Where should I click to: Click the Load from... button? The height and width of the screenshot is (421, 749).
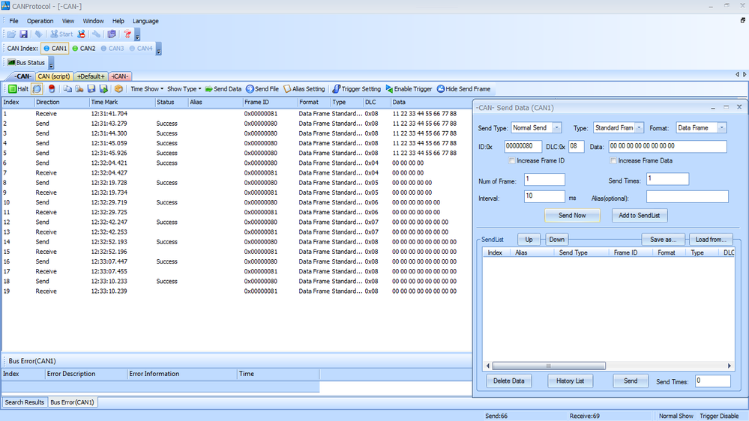click(x=711, y=239)
